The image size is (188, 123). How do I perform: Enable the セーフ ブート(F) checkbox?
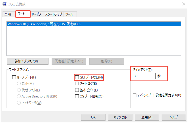click(14, 77)
